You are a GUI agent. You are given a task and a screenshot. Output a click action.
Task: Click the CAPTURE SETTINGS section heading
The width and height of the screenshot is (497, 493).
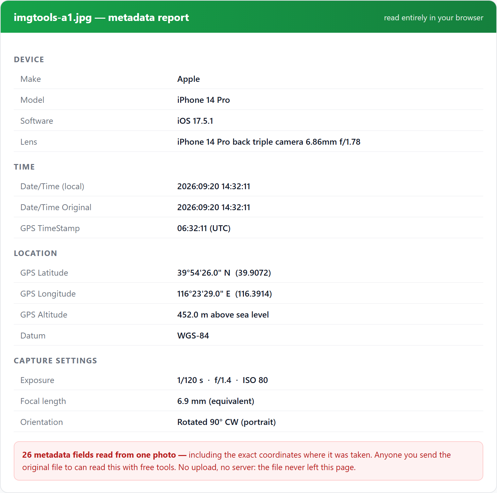(55, 361)
